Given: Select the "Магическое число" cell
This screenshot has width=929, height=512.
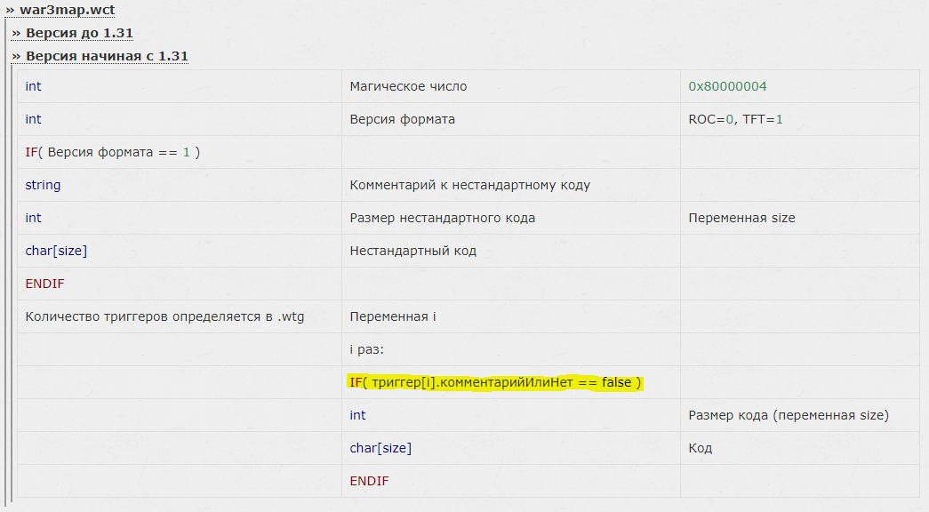Looking at the screenshot, I should point(510,86).
